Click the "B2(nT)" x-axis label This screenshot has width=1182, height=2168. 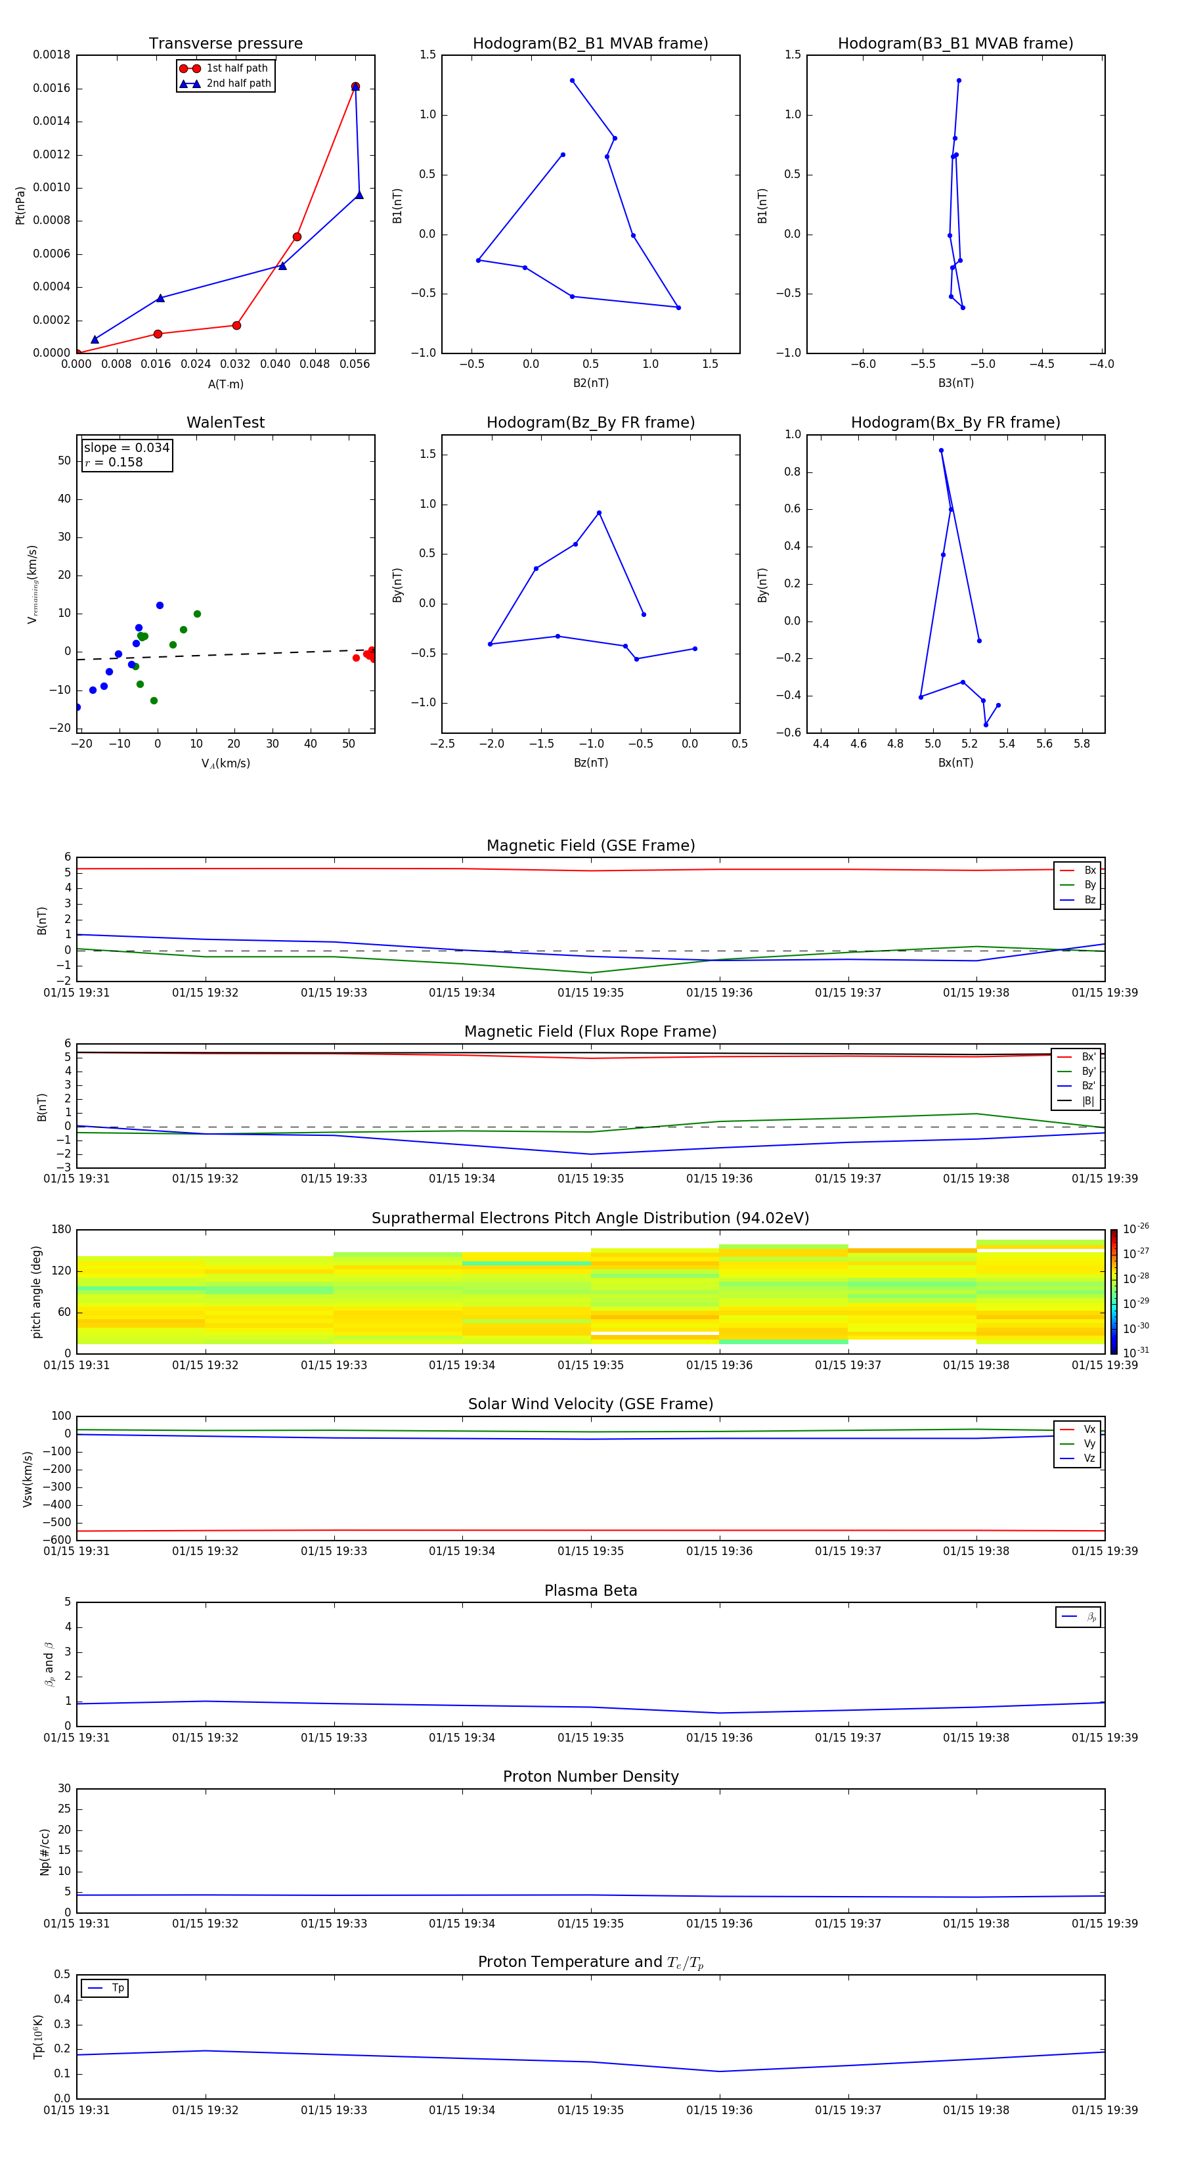tap(590, 383)
